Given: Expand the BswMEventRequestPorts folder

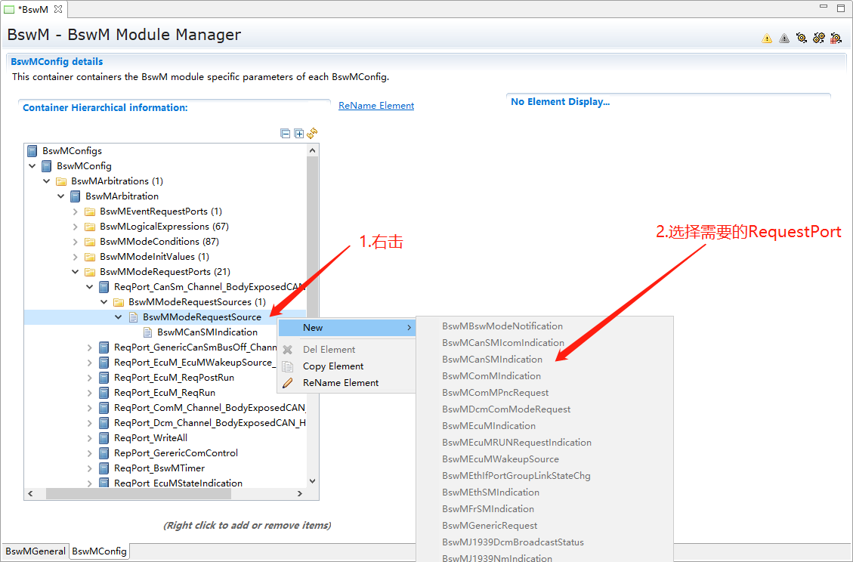Looking at the screenshot, I should pos(76,212).
